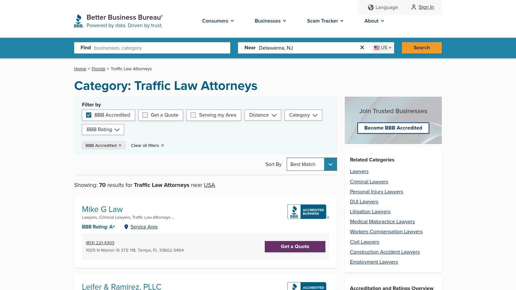Click the Service Area map pin icon

point(126,227)
